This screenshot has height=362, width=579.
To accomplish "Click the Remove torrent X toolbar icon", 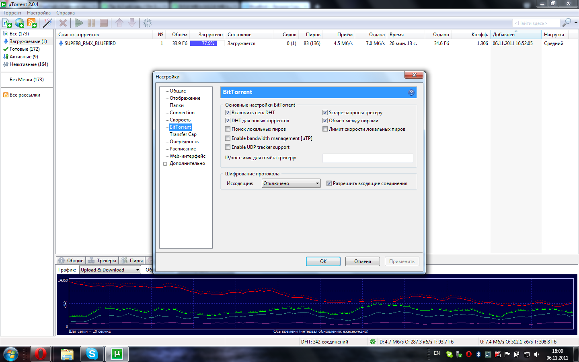I will point(63,23).
